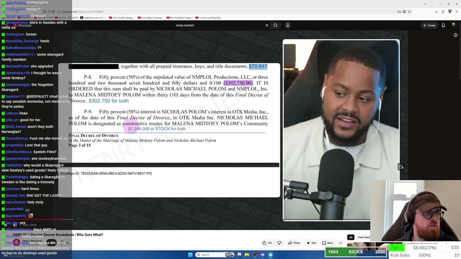Viewport: 461px width, 259px height.
Task: Share the video via Share button
Action: (294, 243)
